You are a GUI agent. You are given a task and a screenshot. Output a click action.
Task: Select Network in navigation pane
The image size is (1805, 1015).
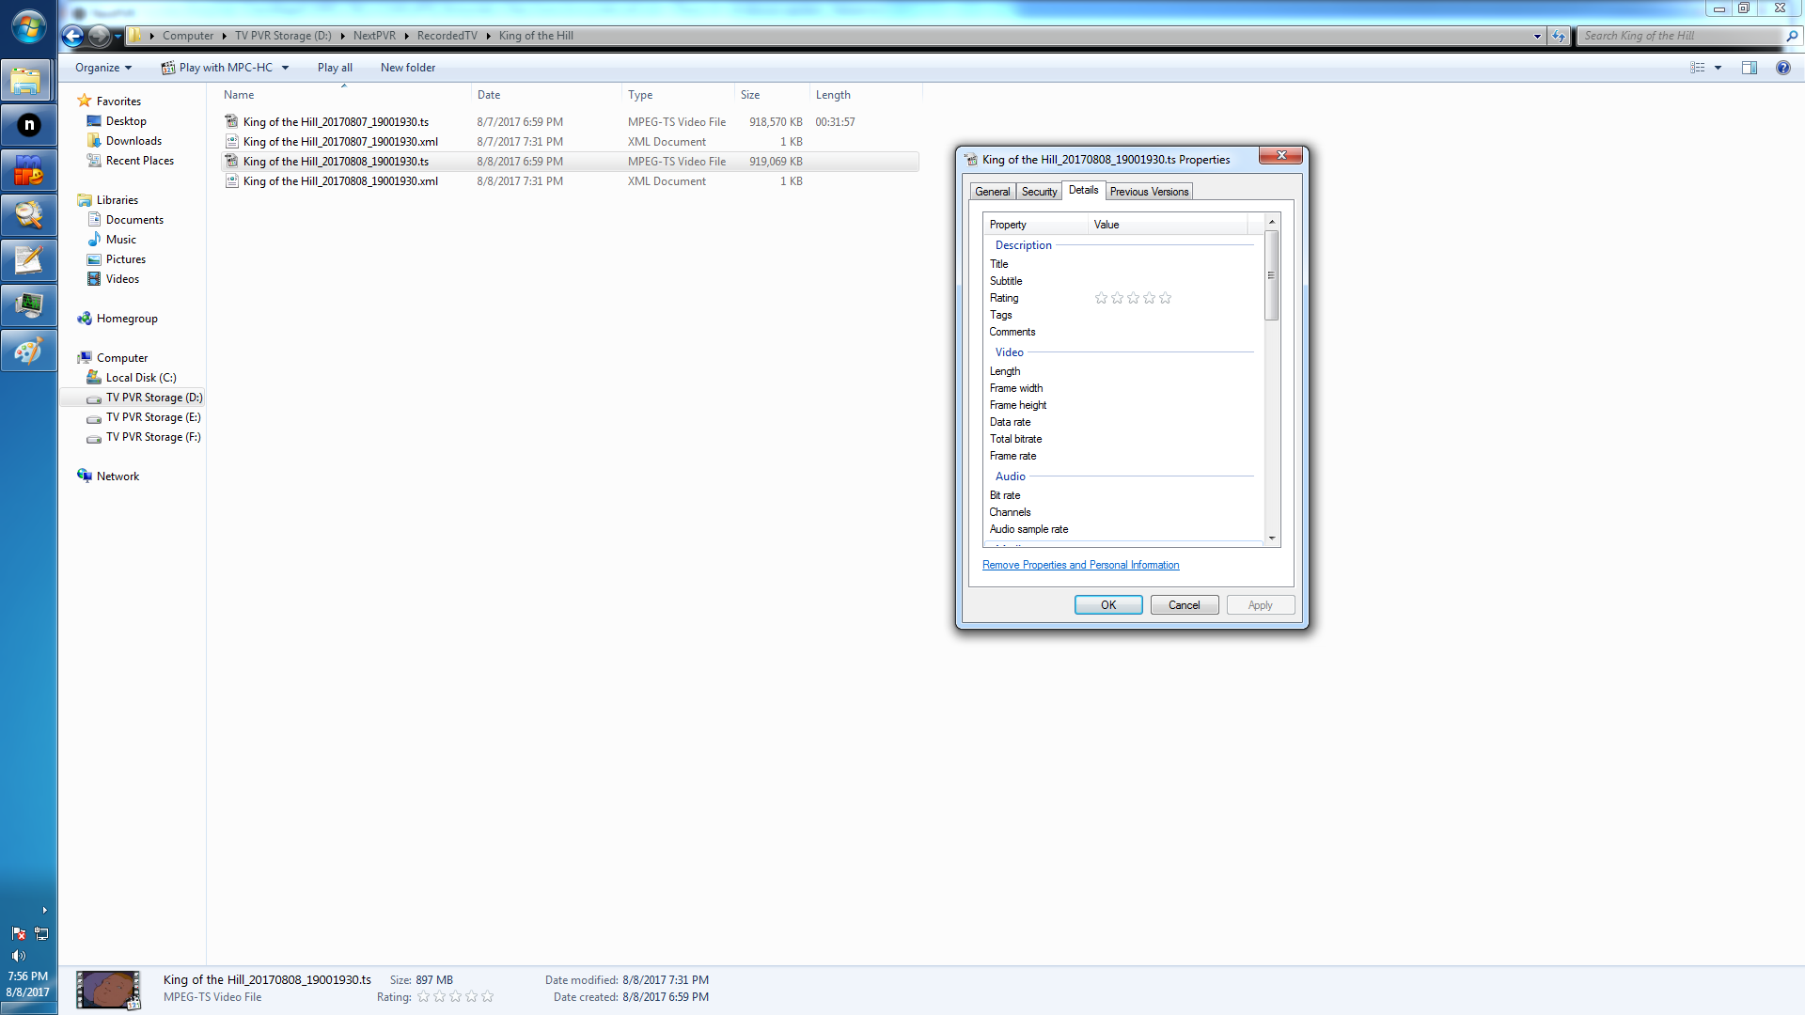(118, 476)
